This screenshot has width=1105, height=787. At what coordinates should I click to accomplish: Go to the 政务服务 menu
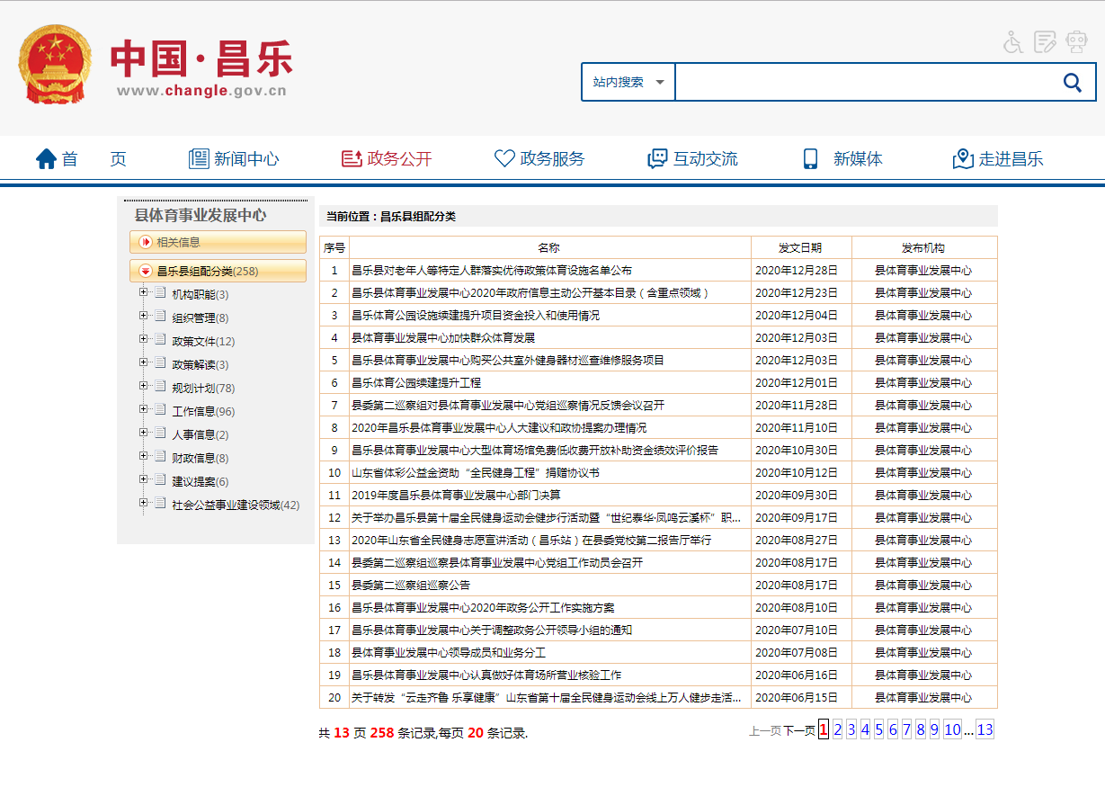pyautogui.click(x=539, y=159)
